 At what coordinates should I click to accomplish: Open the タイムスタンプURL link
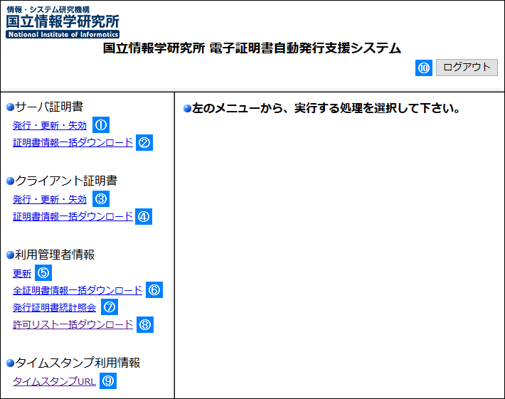pyautogui.click(x=55, y=381)
